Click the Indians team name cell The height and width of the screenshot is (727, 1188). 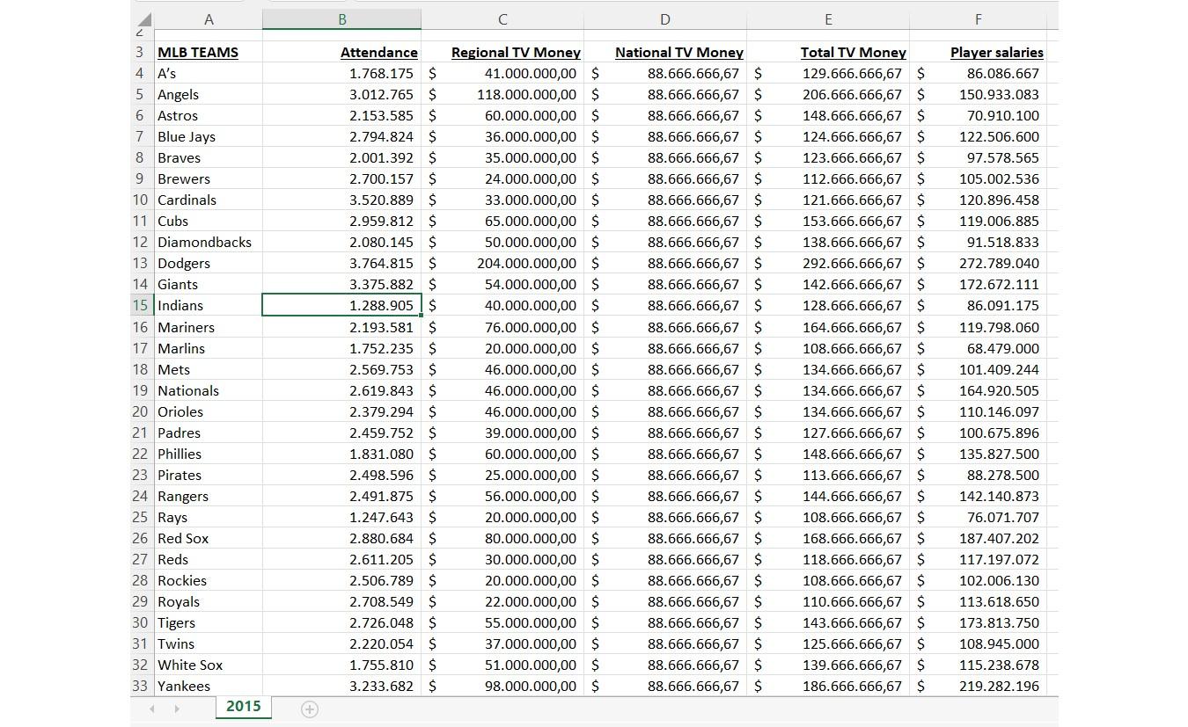(x=180, y=305)
